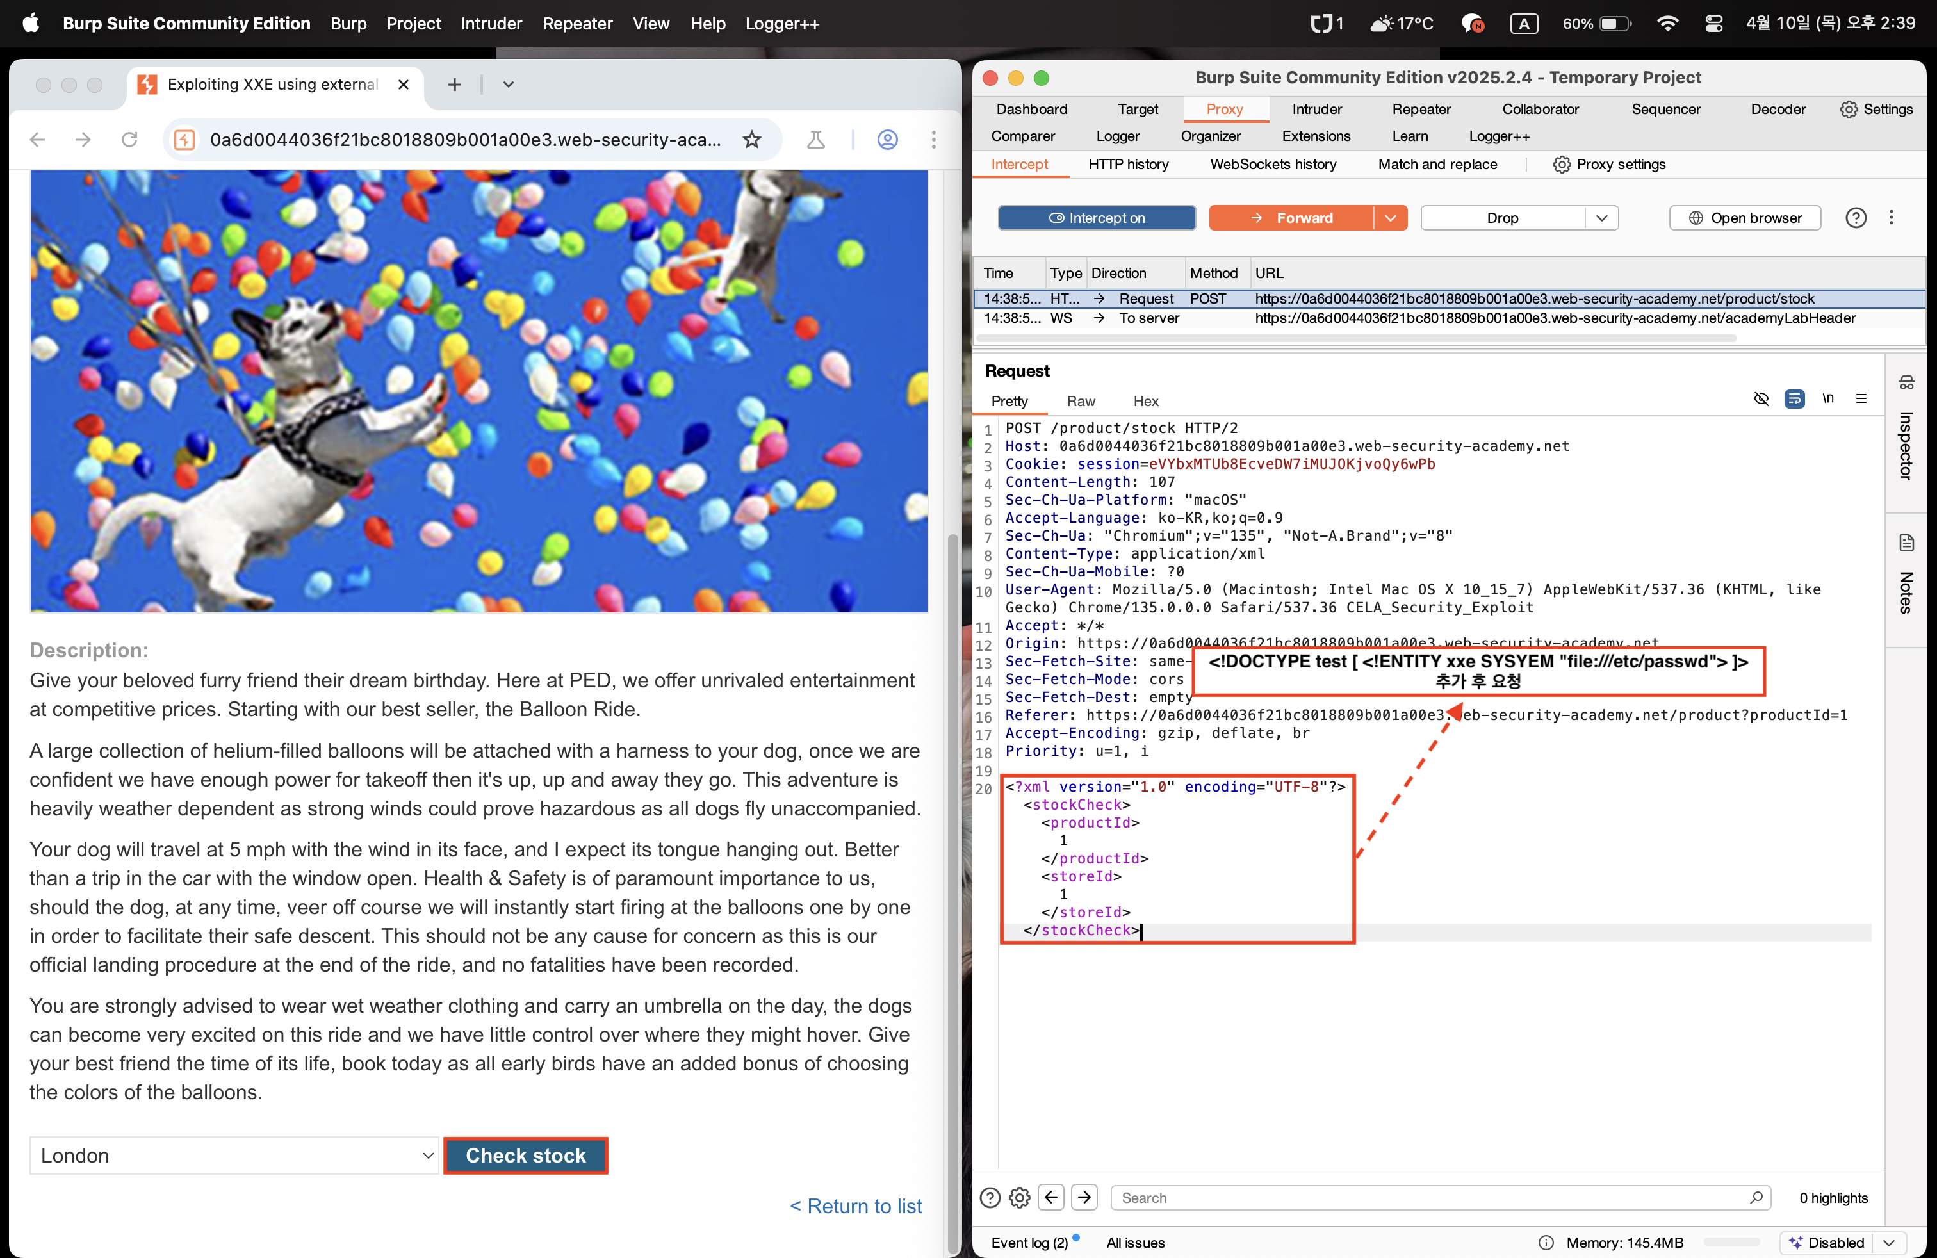The width and height of the screenshot is (1937, 1258).
Task: Reload the browser page
Action: (129, 140)
